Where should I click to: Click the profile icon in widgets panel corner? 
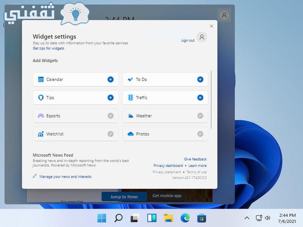(224, 15)
